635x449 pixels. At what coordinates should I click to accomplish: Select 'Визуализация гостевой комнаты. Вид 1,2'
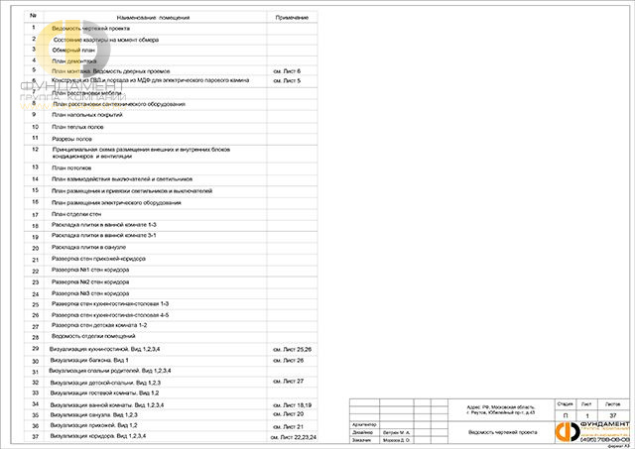click(104, 393)
